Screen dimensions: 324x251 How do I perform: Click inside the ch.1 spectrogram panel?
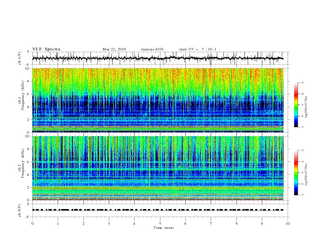click(157, 100)
